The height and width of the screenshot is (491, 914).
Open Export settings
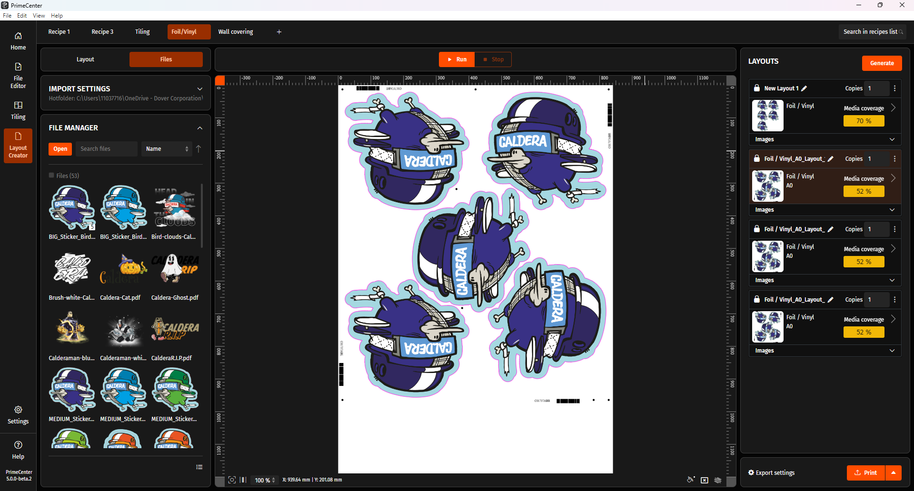771,473
